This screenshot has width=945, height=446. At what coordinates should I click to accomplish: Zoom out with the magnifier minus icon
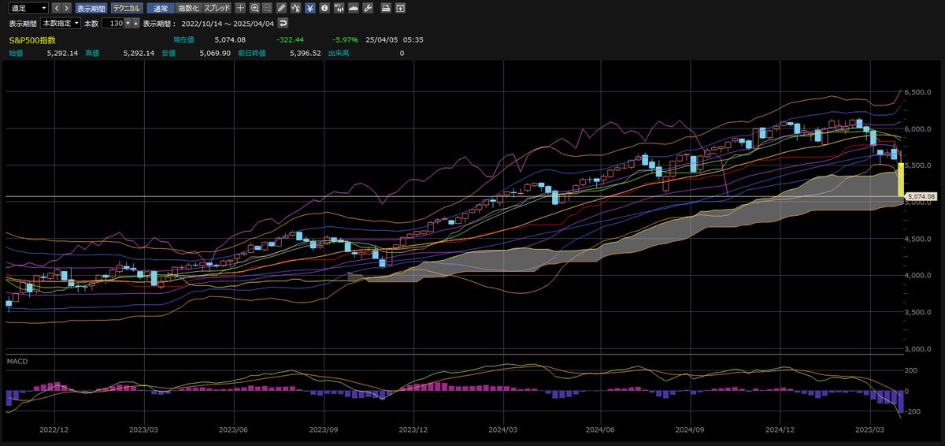click(x=267, y=8)
